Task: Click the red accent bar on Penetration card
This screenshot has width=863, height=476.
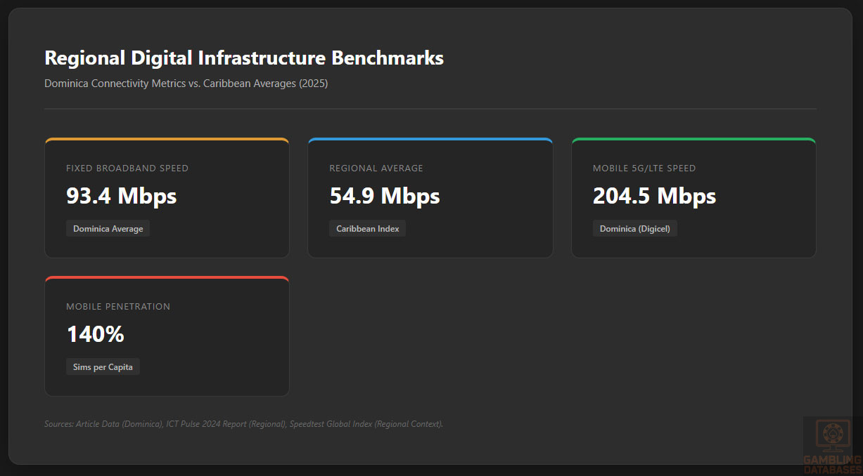Action: pyautogui.click(x=167, y=278)
